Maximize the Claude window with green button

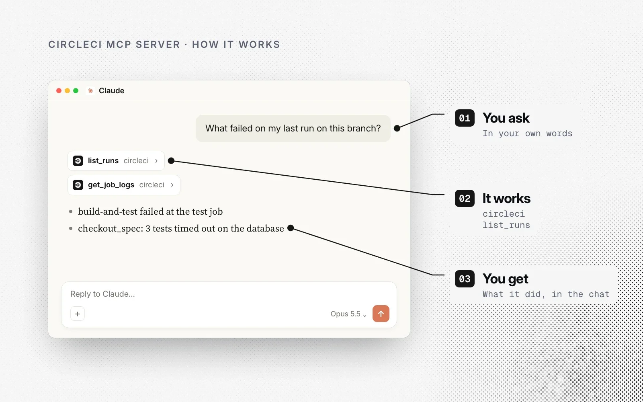coord(76,91)
